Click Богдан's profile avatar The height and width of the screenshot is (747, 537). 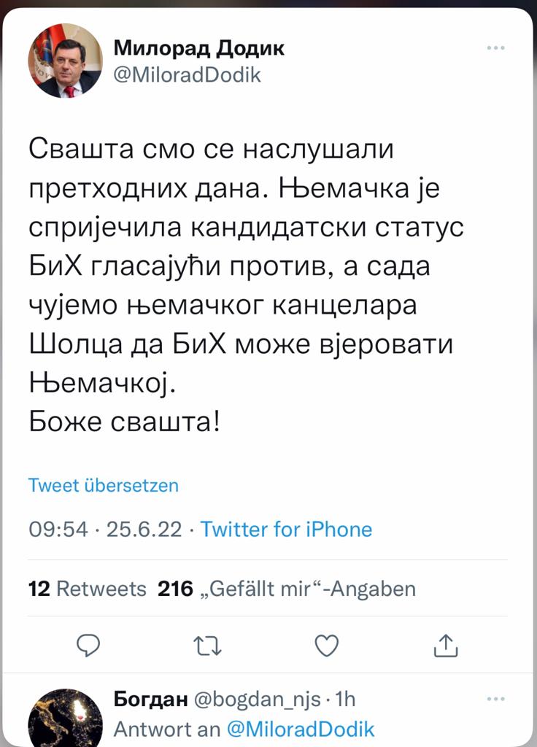(66, 719)
